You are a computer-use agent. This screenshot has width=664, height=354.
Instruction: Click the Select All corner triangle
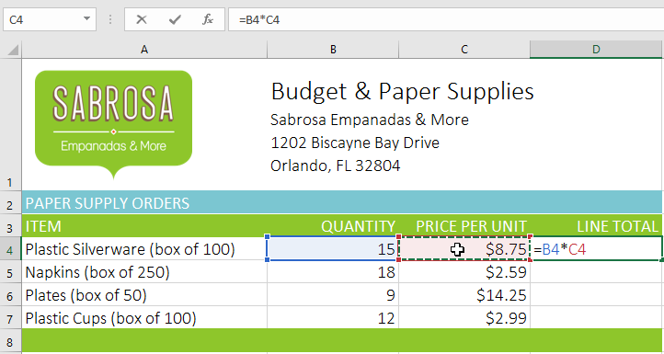coord(13,51)
